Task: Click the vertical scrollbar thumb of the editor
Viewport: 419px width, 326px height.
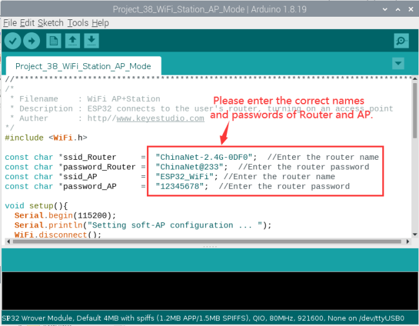Action: click(x=414, y=110)
